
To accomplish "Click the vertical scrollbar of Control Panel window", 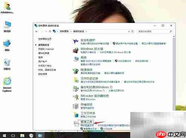I will [174, 74].
